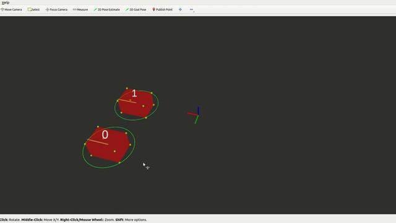The height and width of the screenshot is (223, 396).
Task: Click the minus remove-tool icon
Action: tap(191, 9)
